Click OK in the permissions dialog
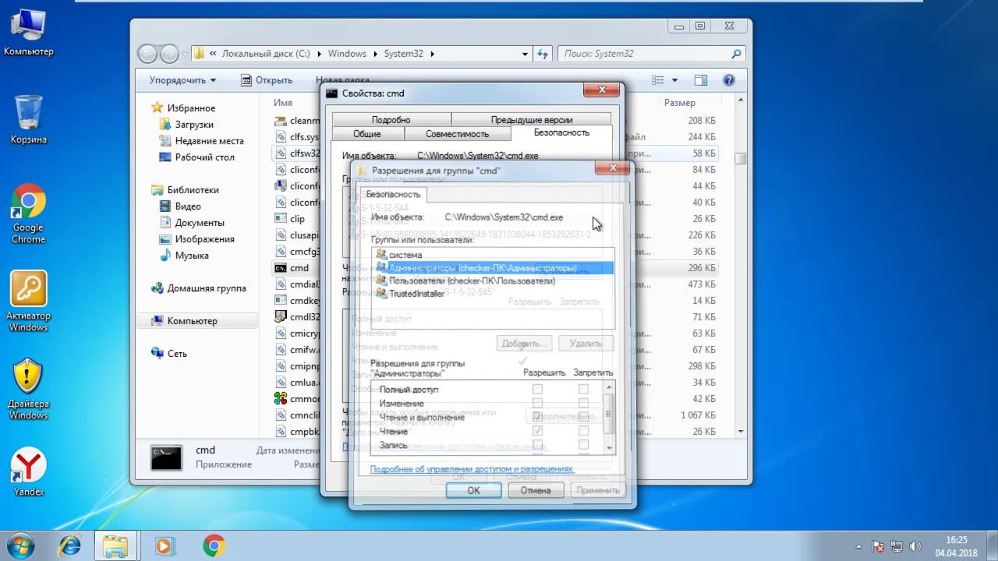This screenshot has height=561, width=998. 473,490
